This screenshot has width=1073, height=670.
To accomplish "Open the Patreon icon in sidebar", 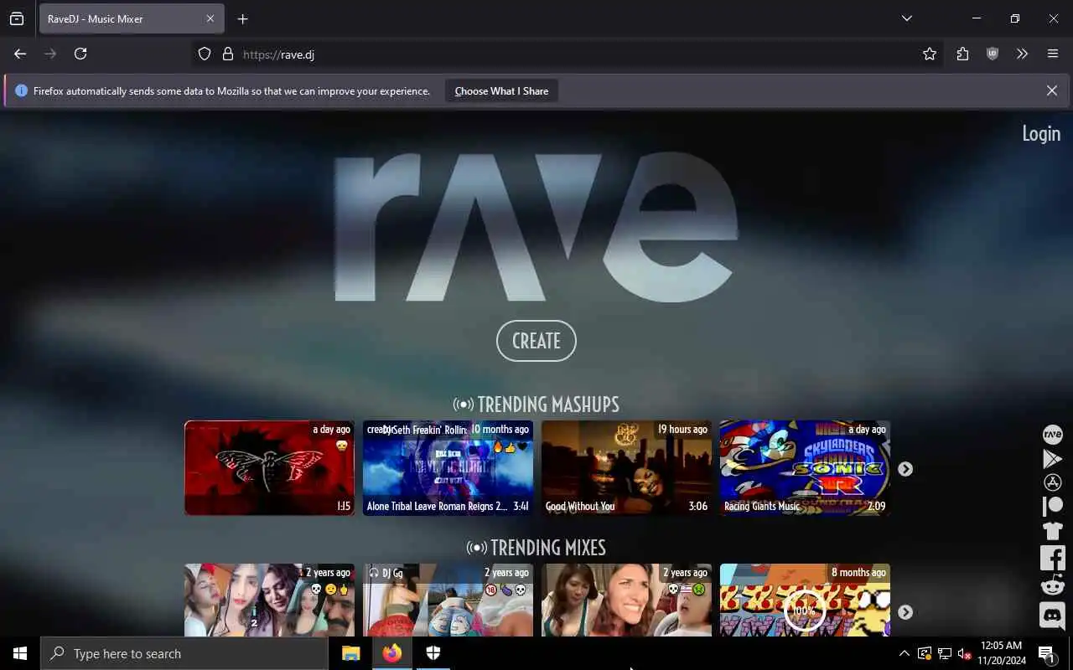I will [1052, 507].
